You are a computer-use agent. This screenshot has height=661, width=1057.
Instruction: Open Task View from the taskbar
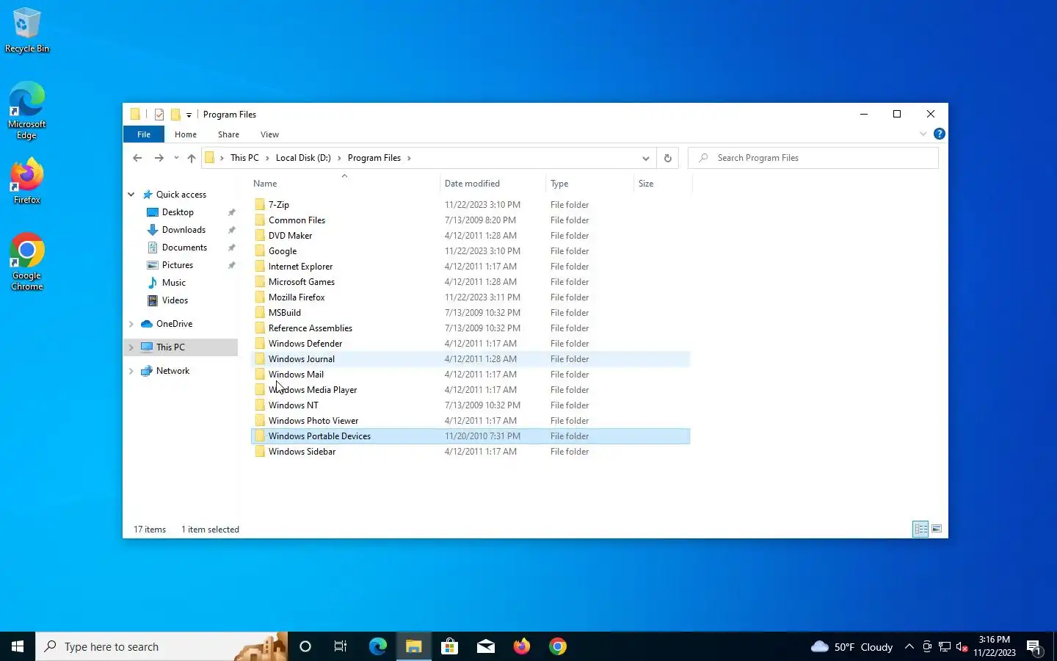point(341,646)
